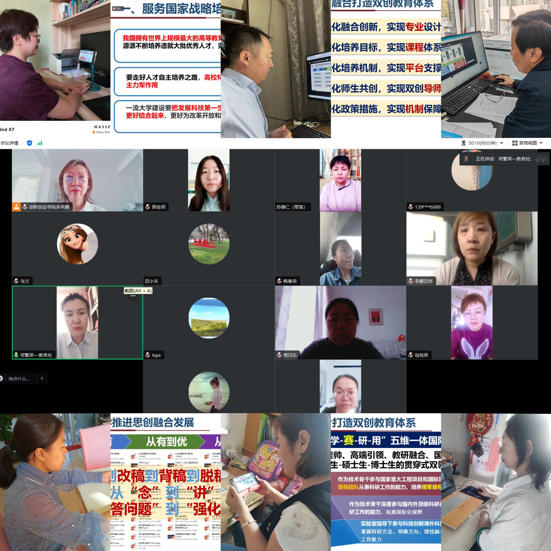
Task: Type in the 说点什么 chat field
Action: 19,379
